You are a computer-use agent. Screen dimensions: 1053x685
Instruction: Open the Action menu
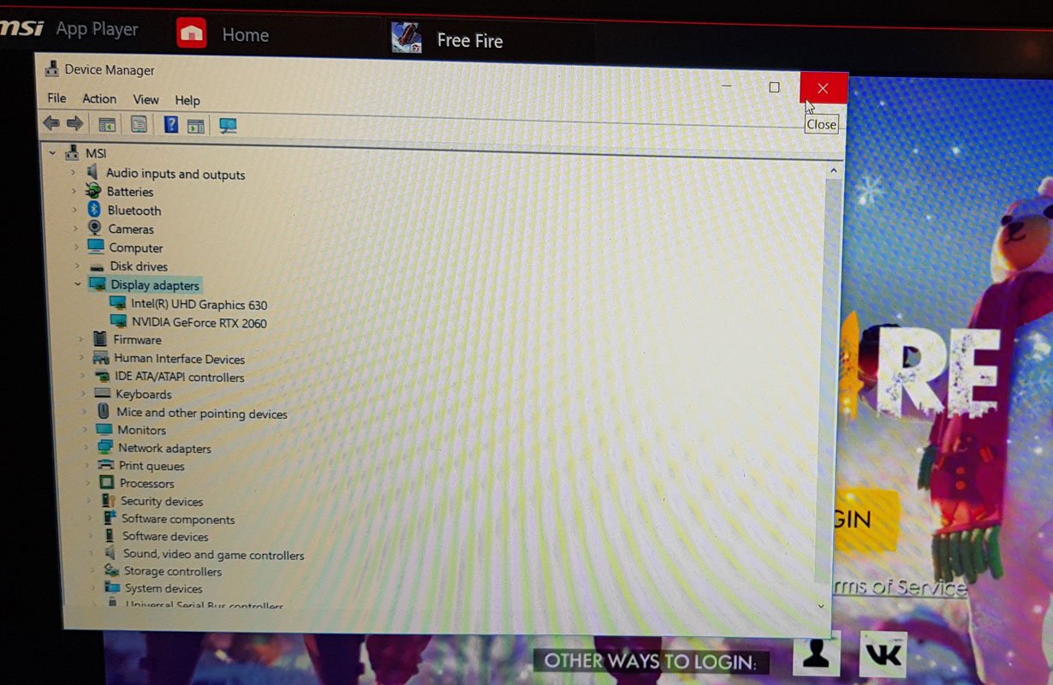tap(99, 99)
